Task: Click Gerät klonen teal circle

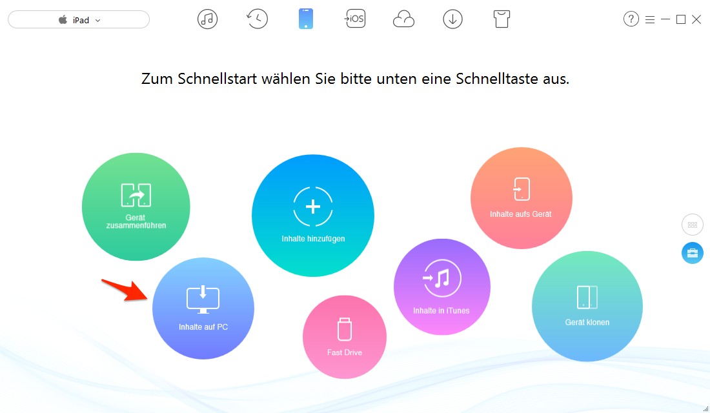Action: (587, 306)
